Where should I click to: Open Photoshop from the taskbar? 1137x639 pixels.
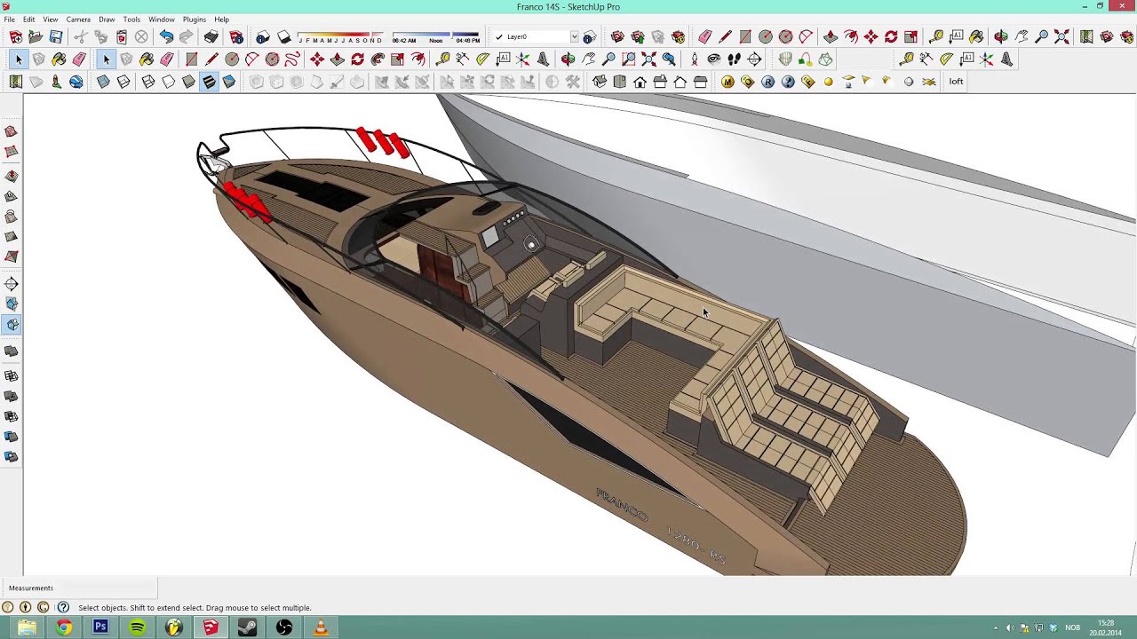pyautogui.click(x=100, y=627)
